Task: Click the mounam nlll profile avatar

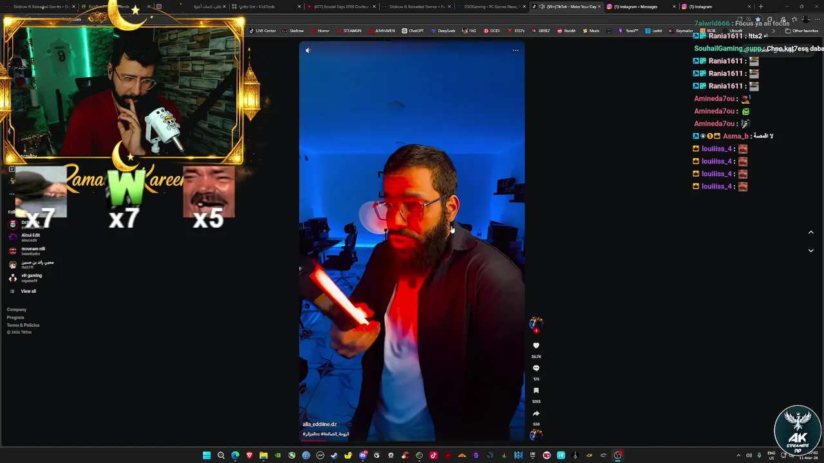Action: [12, 251]
